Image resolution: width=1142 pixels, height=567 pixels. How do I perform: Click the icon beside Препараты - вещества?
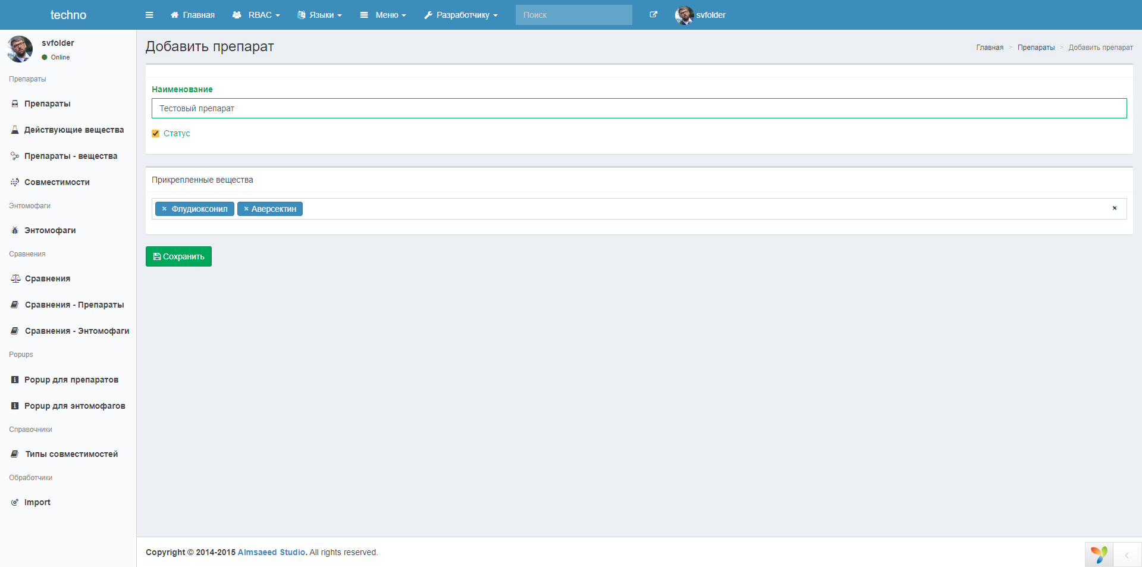coord(15,156)
